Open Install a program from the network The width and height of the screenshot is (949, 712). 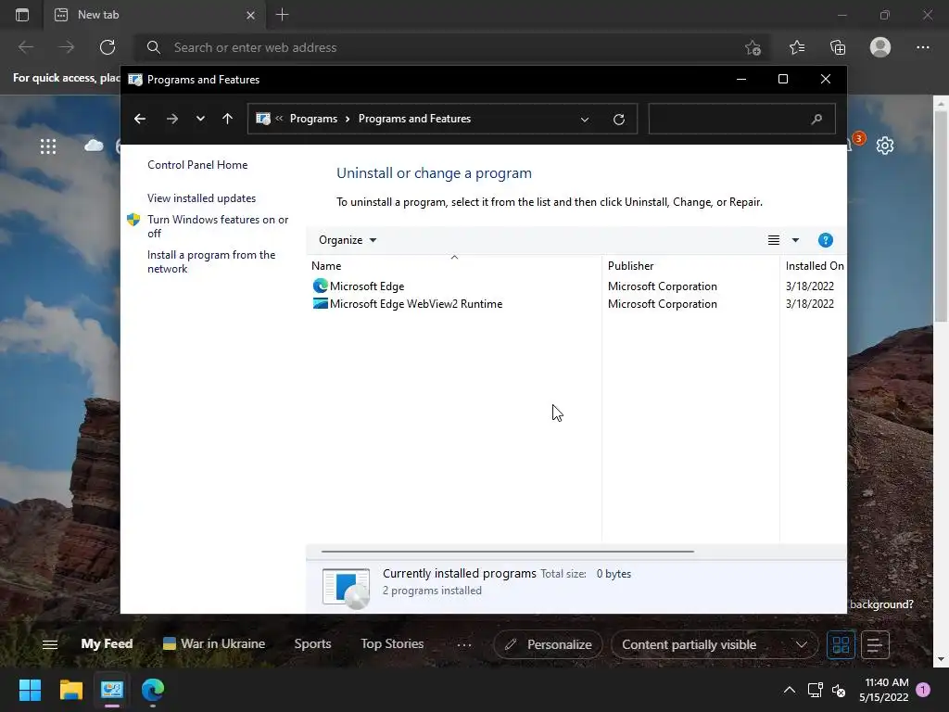(x=211, y=261)
